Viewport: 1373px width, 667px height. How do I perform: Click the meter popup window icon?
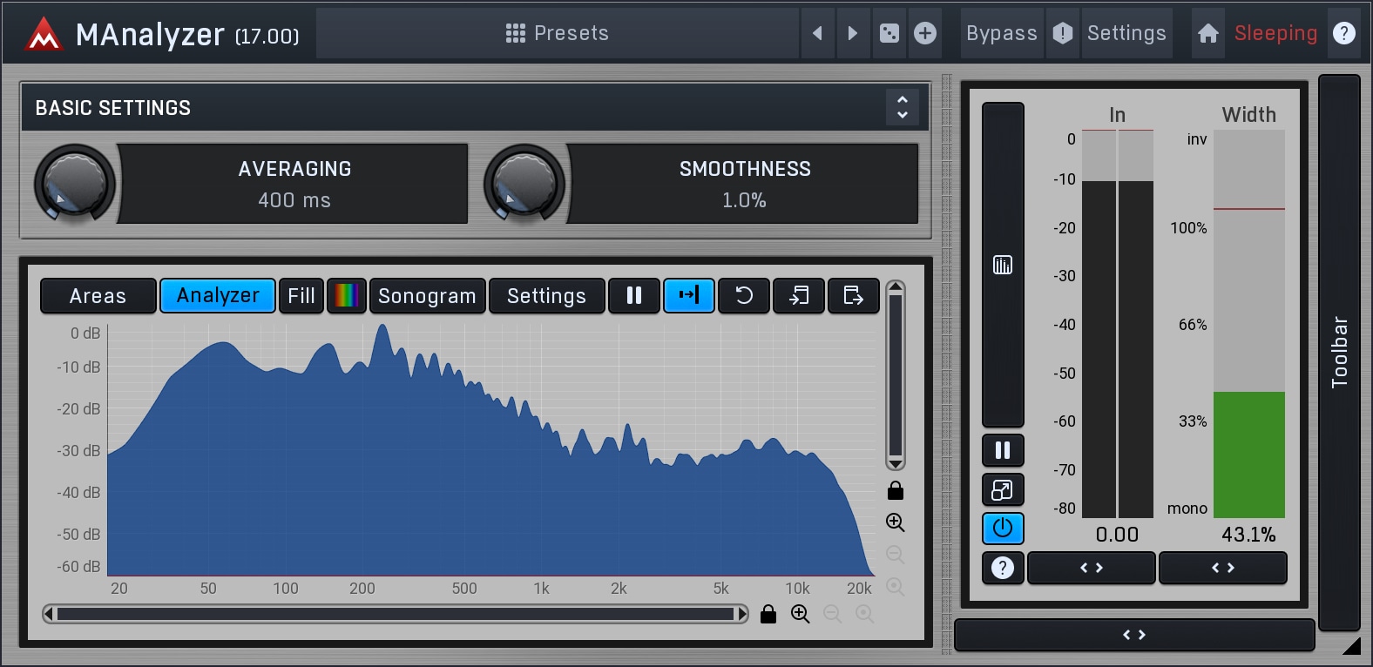pos(1003,490)
